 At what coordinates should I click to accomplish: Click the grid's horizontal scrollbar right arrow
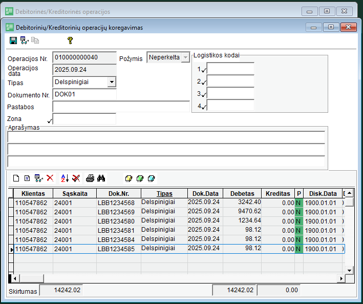[341, 278]
